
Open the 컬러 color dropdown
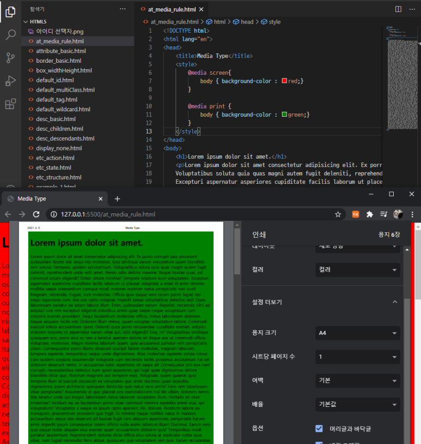358,270
